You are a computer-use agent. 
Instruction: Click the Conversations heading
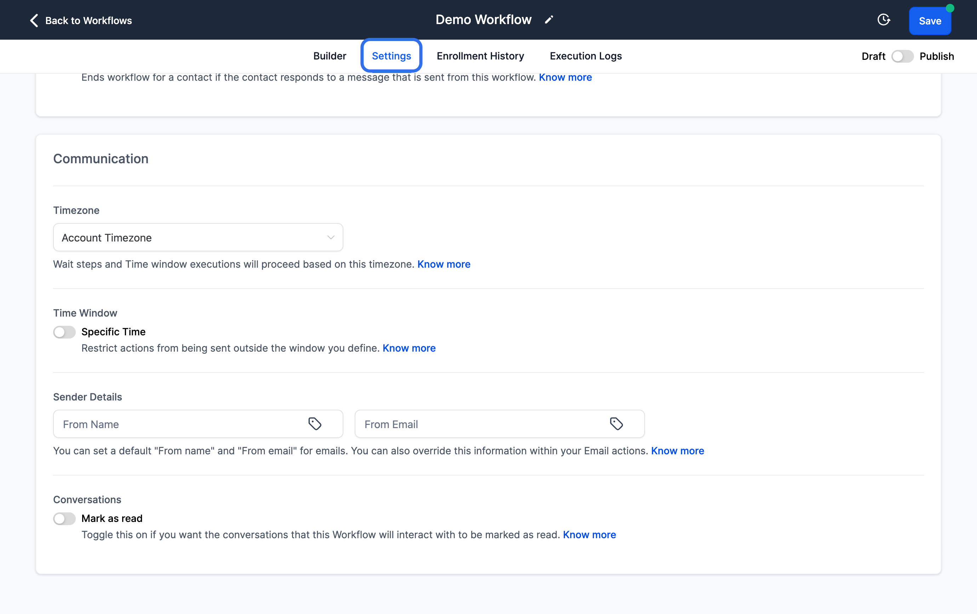87,500
